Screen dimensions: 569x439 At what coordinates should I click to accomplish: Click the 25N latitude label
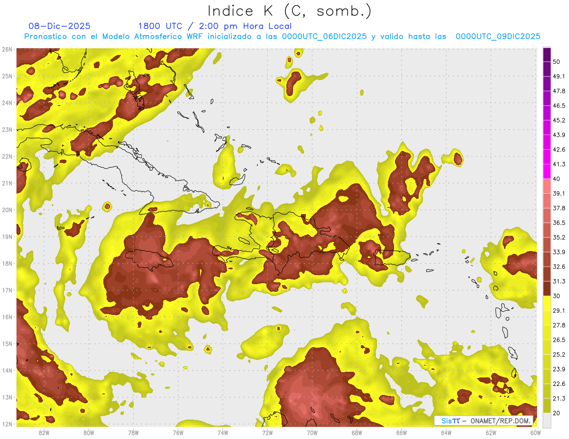click(7, 76)
